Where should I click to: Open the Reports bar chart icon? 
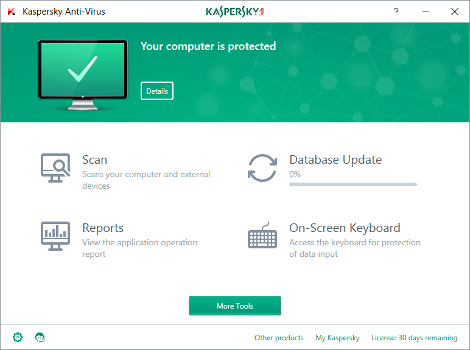(x=55, y=236)
